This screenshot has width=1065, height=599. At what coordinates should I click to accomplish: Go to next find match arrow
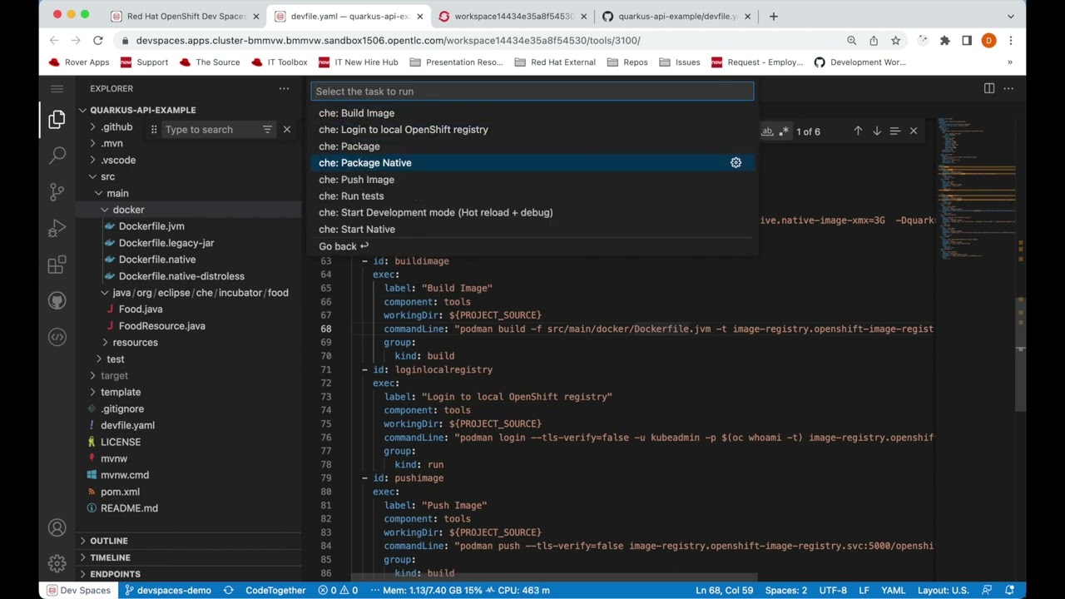[x=876, y=131]
